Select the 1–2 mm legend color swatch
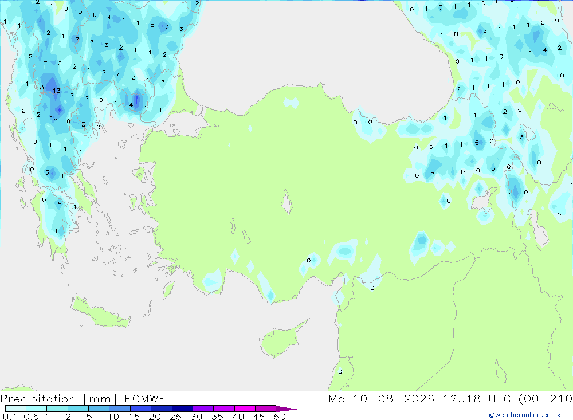This screenshot has height=420, width=573. click(x=57, y=409)
